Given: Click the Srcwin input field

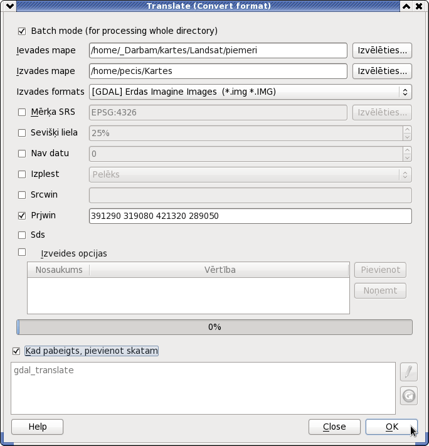Looking at the screenshot, I should 250,195.
